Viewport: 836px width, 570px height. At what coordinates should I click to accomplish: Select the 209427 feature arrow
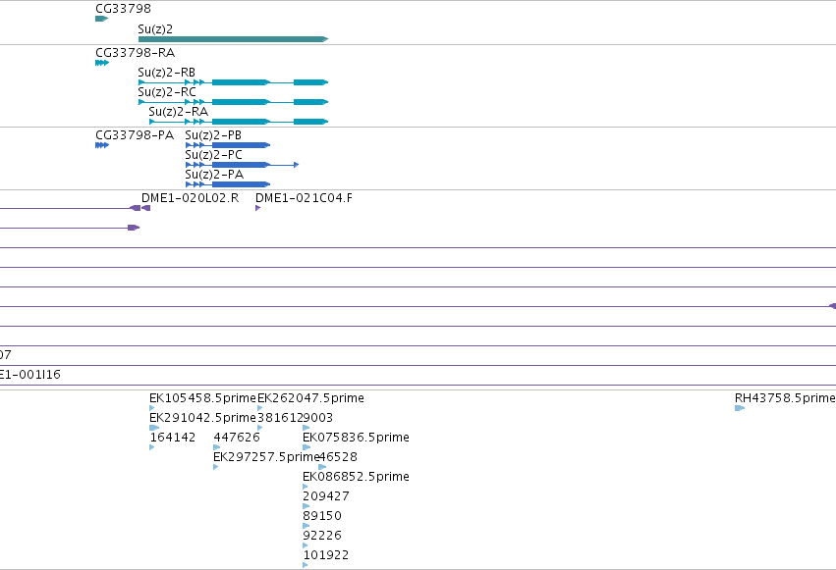(x=307, y=506)
